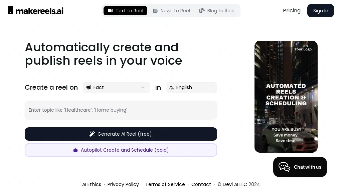This screenshot has width=342, height=192.
Task: Focus the topic entry text field
Action: pos(121,110)
